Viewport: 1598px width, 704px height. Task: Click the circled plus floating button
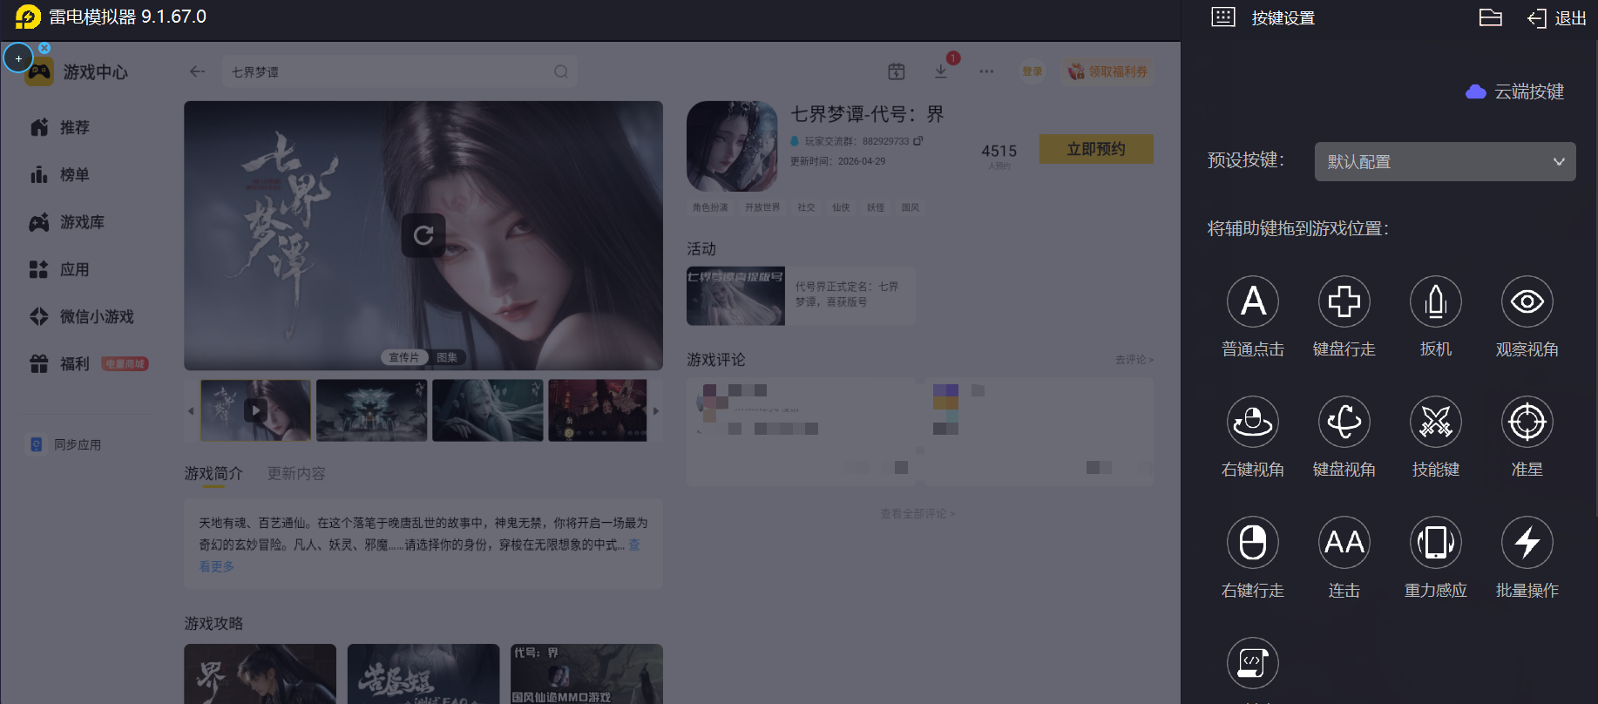click(x=18, y=58)
